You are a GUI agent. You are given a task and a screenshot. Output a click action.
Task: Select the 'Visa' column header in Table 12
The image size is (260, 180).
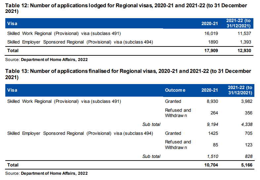tap(12, 24)
